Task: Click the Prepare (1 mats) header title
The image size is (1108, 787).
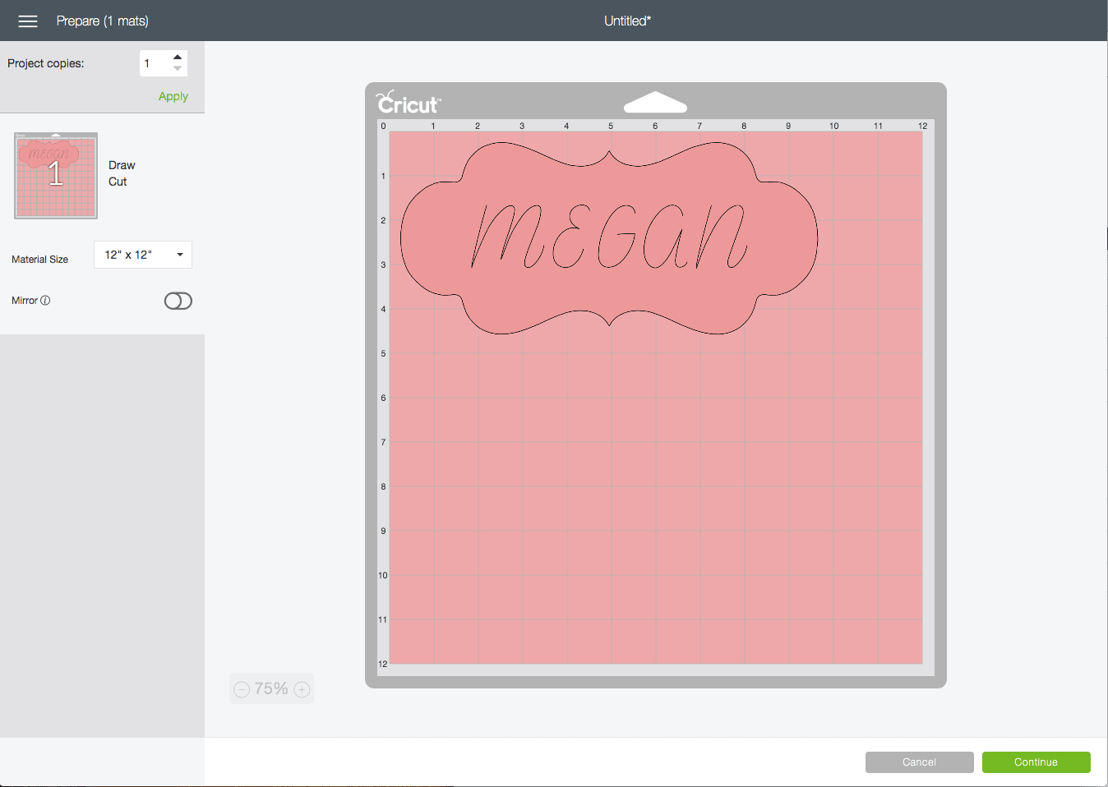Action: (x=102, y=21)
